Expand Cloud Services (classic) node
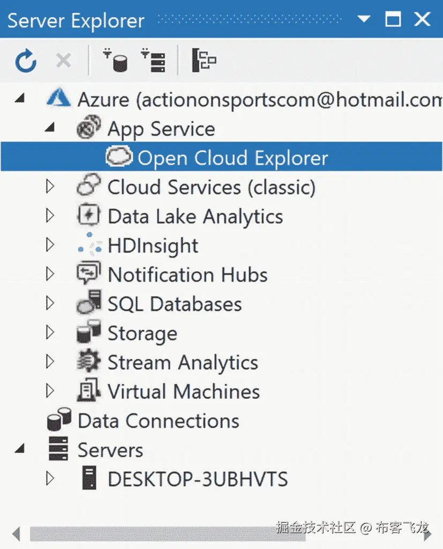443x549 pixels. click(x=50, y=186)
